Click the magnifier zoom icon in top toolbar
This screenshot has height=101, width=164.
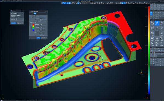(129, 3)
